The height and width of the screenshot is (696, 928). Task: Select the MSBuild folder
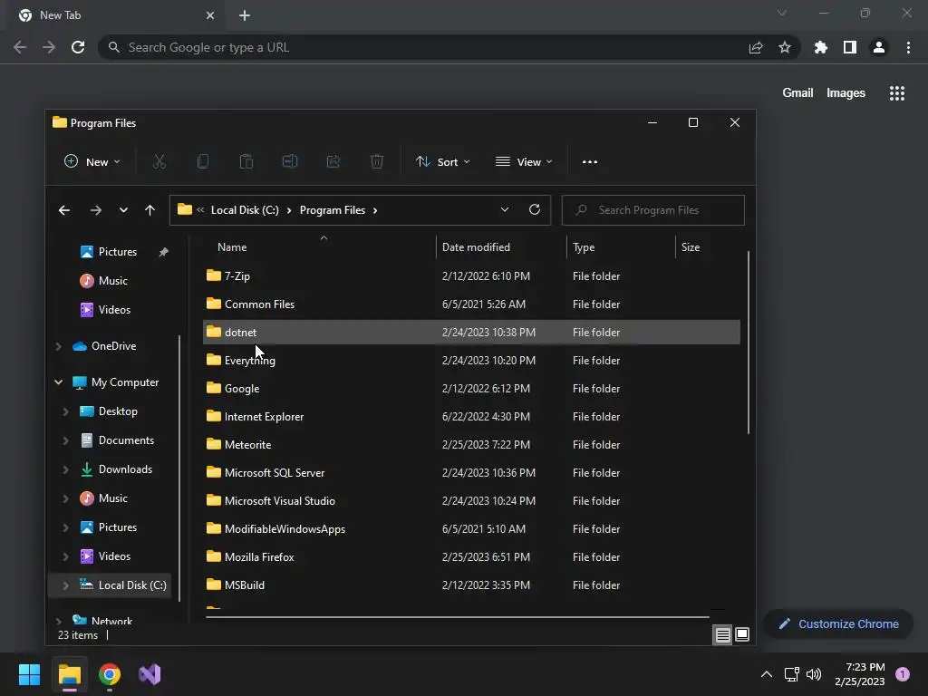coord(471,585)
